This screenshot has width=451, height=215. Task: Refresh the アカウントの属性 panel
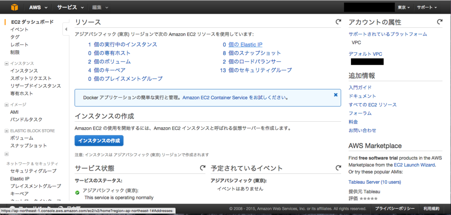[439, 22]
